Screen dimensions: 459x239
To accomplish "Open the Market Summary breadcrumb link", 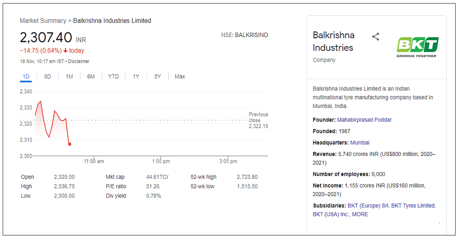I will click(x=43, y=21).
